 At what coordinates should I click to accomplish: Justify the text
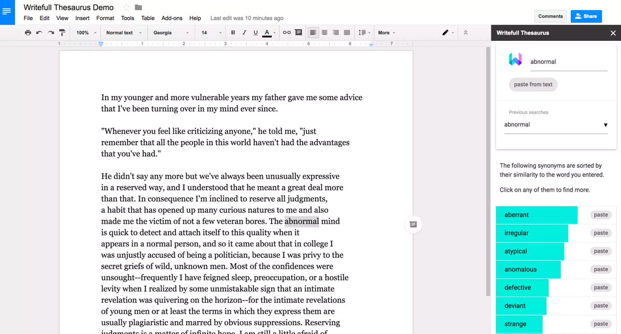click(x=347, y=33)
